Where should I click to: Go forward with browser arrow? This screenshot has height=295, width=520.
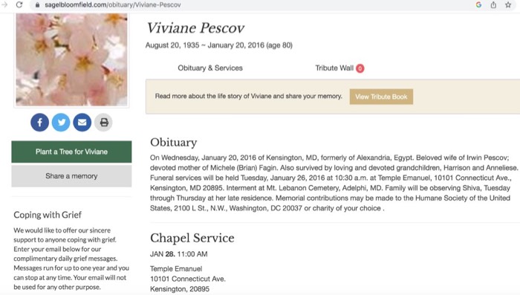tap(4, 4)
